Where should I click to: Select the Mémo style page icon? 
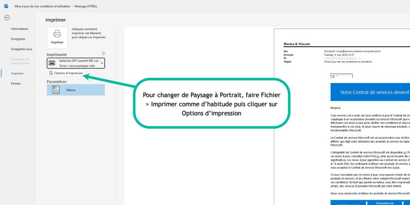(56, 90)
